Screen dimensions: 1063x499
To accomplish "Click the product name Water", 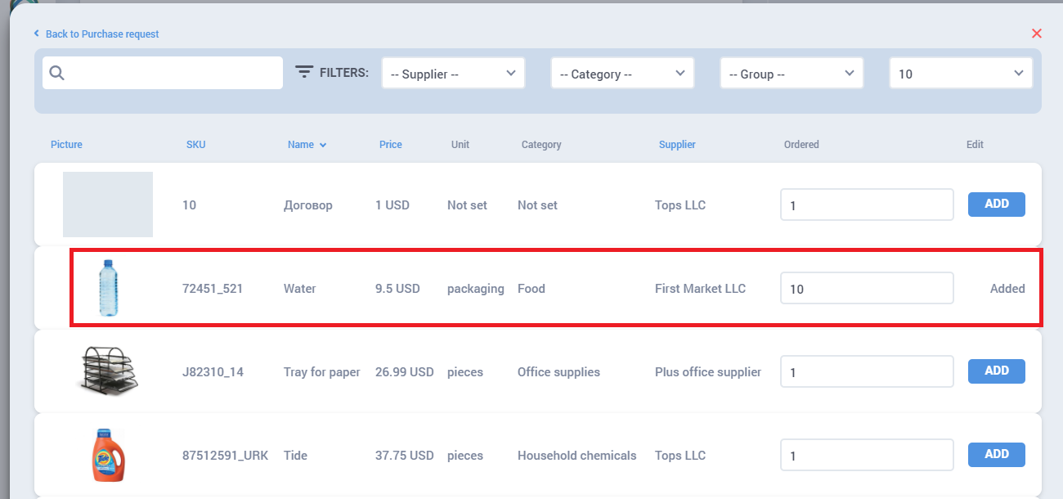I will pyautogui.click(x=299, y=289).
